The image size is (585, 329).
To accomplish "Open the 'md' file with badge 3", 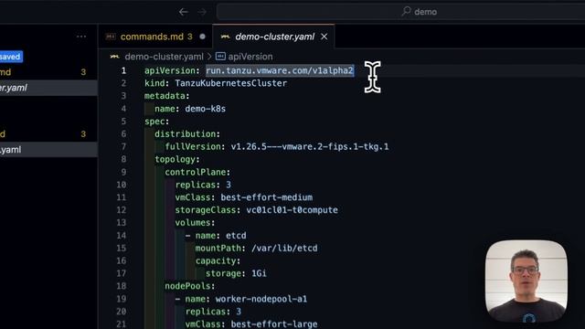I will click(x=48, y=72).
